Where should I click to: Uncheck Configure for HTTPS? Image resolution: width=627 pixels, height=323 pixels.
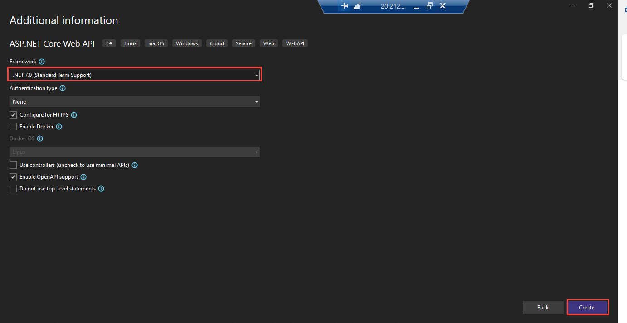(x=13, y=114)
